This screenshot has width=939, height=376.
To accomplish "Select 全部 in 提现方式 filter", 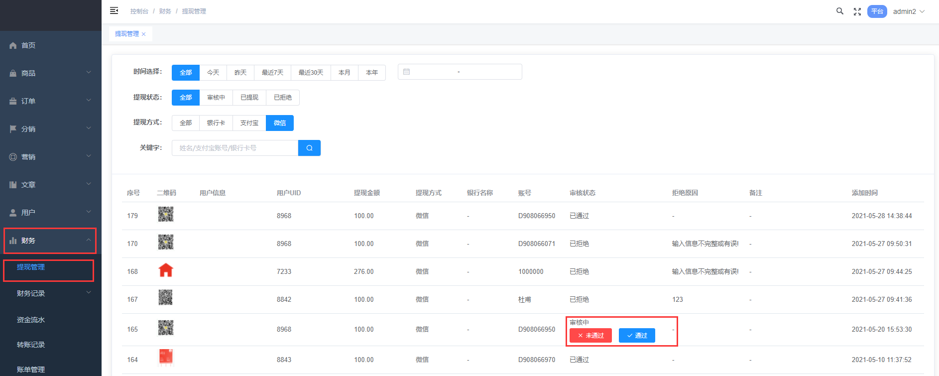I will pyautogui.click(x=186, y=123).
